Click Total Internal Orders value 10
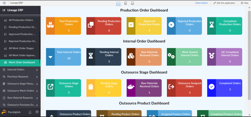The height and width of the screenshot is (117, 251). 69,58
